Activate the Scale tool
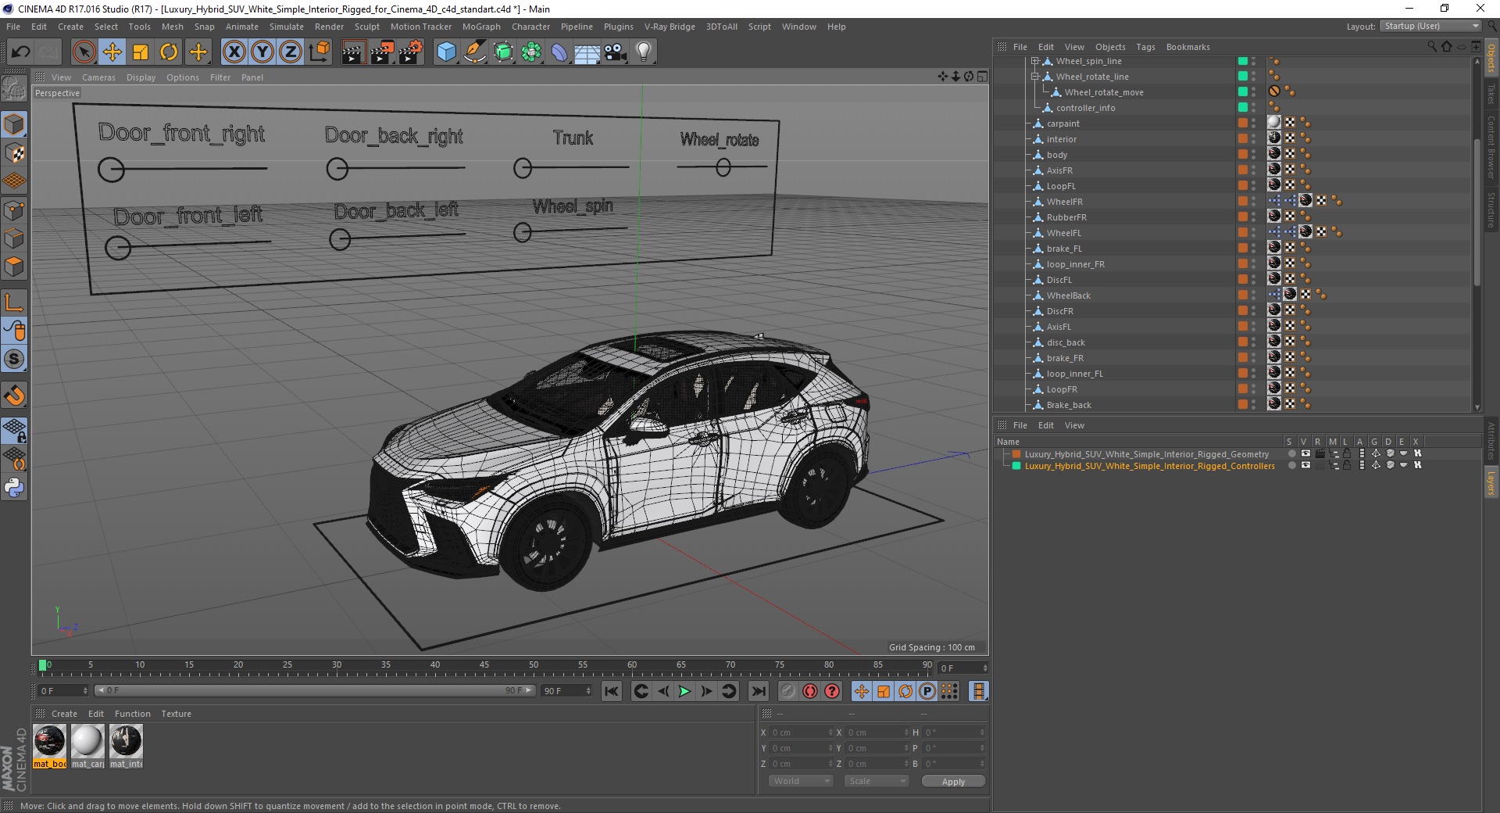Viewport: 1500px width, 813px height. [x=141, y=52]
